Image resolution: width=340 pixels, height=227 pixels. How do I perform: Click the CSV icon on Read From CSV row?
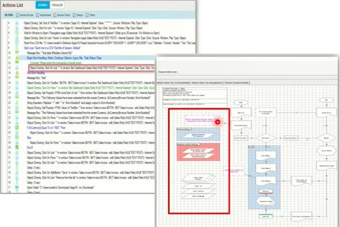point(17,43)
